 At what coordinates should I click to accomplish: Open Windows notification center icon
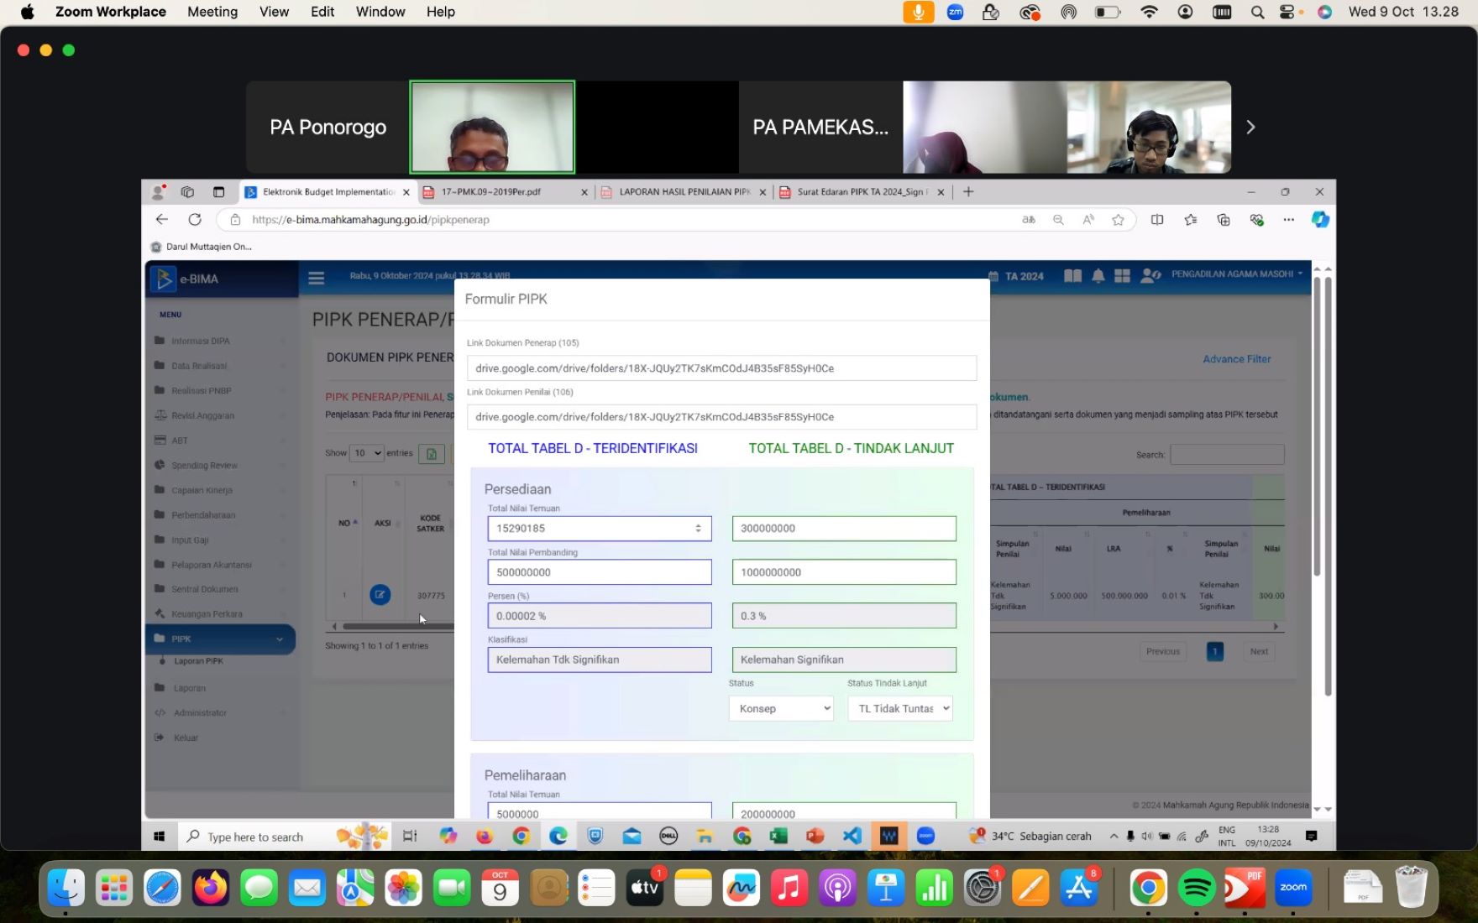point(1311,836)
